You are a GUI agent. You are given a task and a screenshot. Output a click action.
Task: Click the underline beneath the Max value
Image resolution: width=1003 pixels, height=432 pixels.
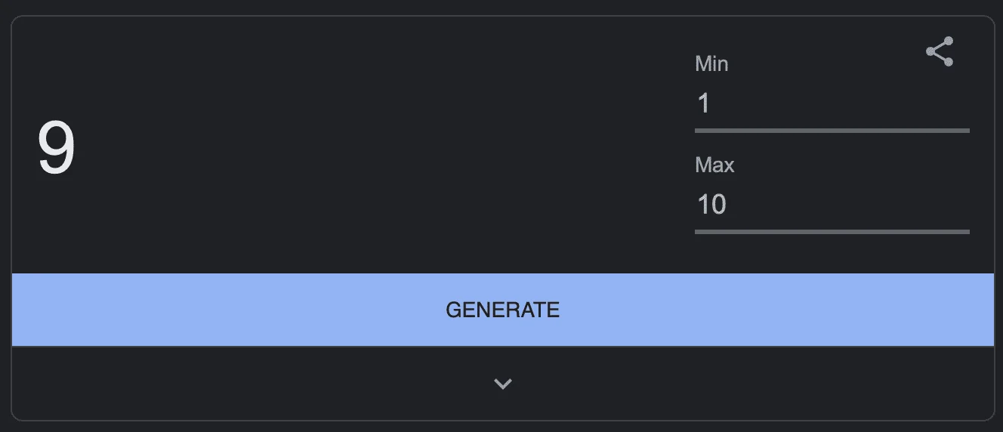[832, 231]
